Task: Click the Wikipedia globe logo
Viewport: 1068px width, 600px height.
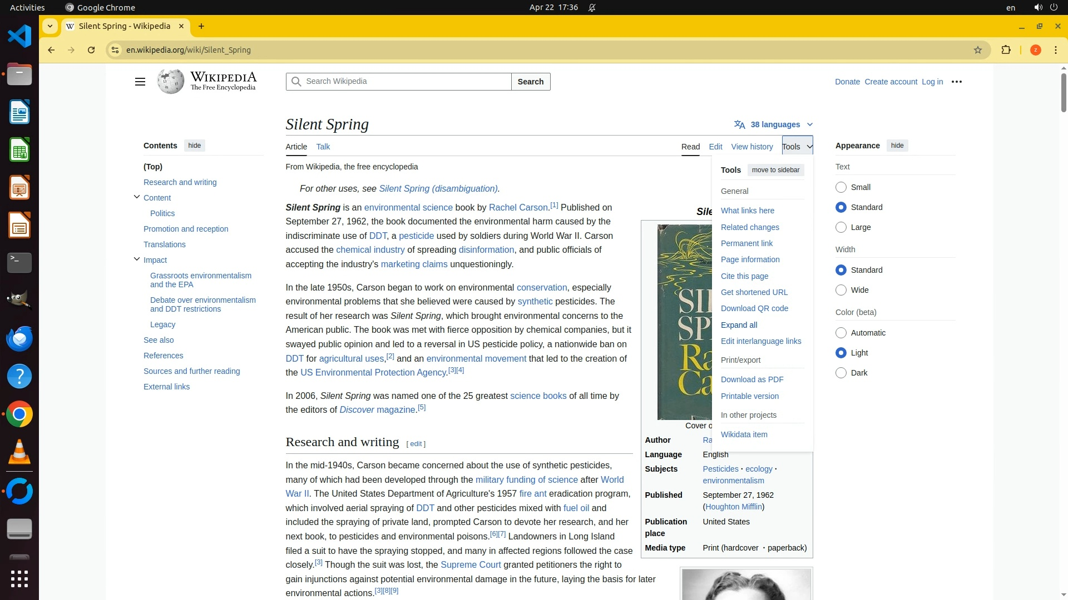Action: click(170, 82)
